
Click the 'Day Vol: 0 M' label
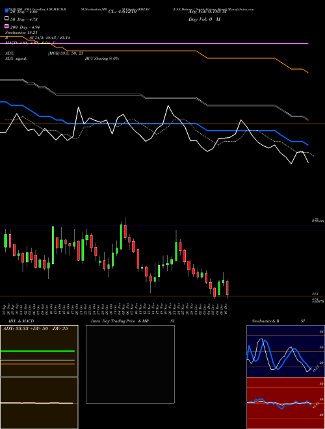(204, 19)
